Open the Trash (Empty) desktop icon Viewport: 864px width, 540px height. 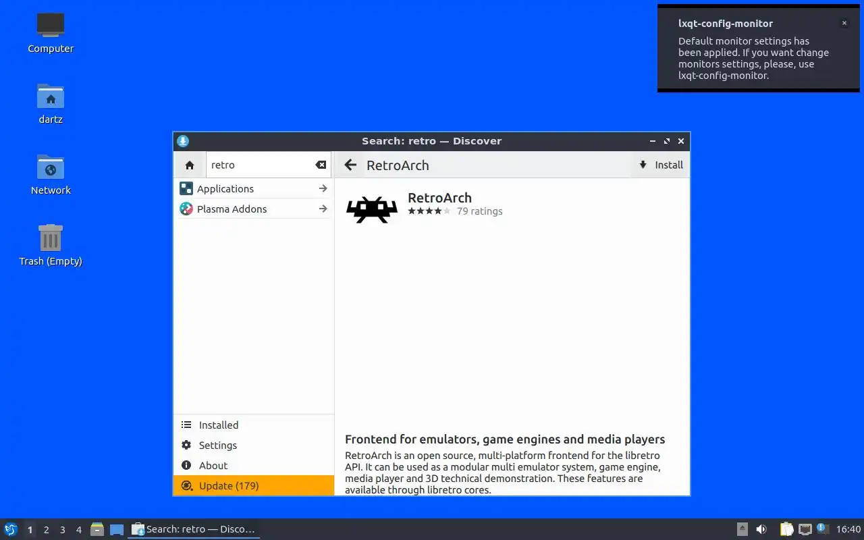click(51, 245)
